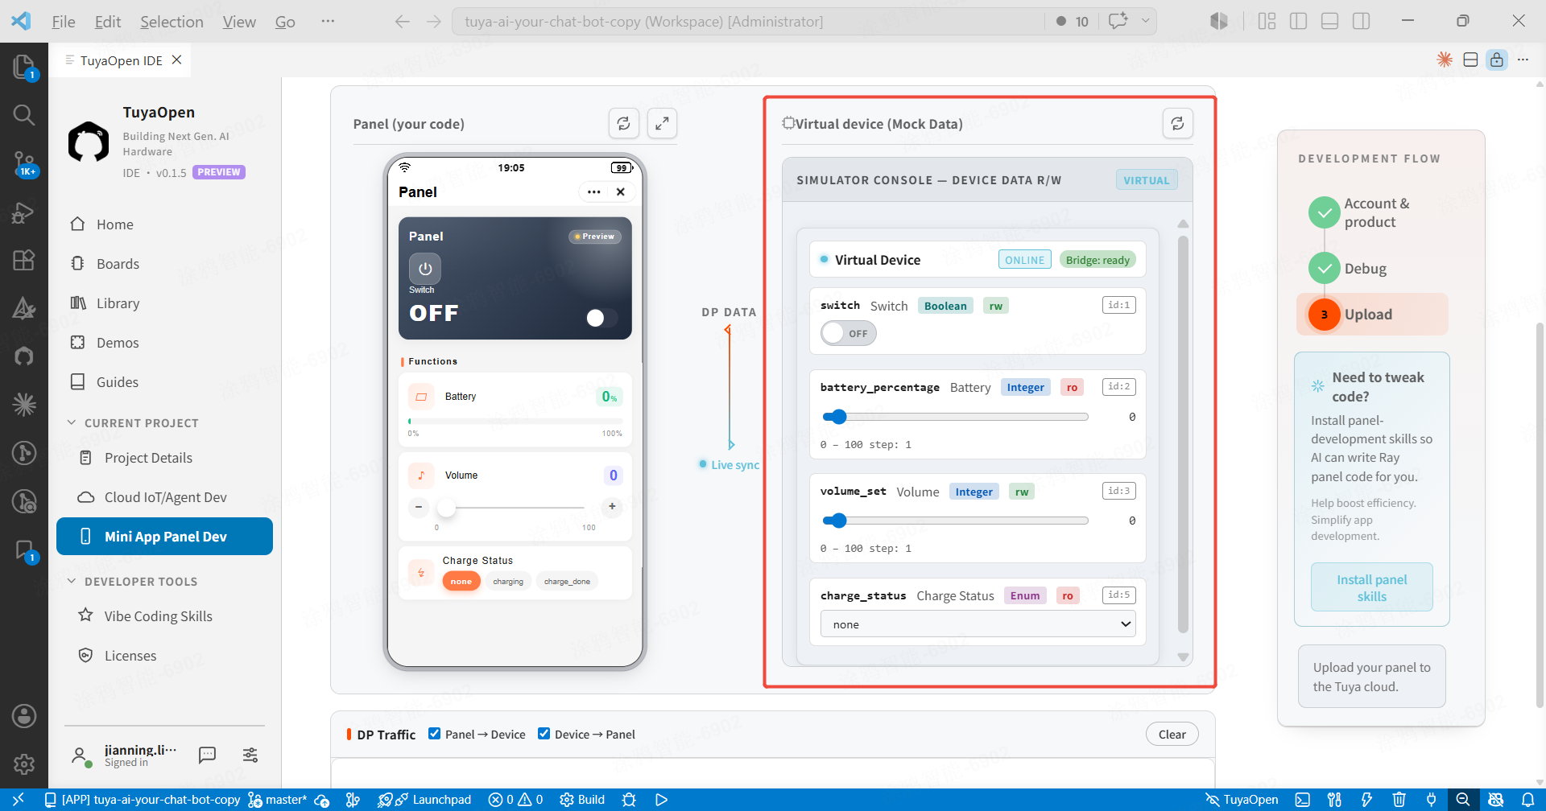Click the three-dots menu in phone panel
This screenshot has width=1546, height=811.
(x=593, y=191)
